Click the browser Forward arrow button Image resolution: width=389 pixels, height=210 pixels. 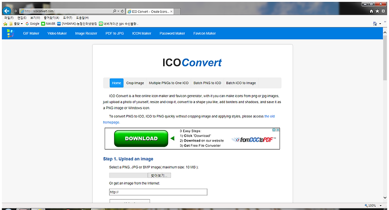[x=15, y=11]
